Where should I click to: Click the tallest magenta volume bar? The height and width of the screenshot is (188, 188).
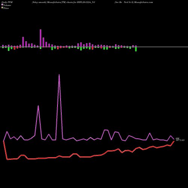pyautogui.click(x=41, y=38)
